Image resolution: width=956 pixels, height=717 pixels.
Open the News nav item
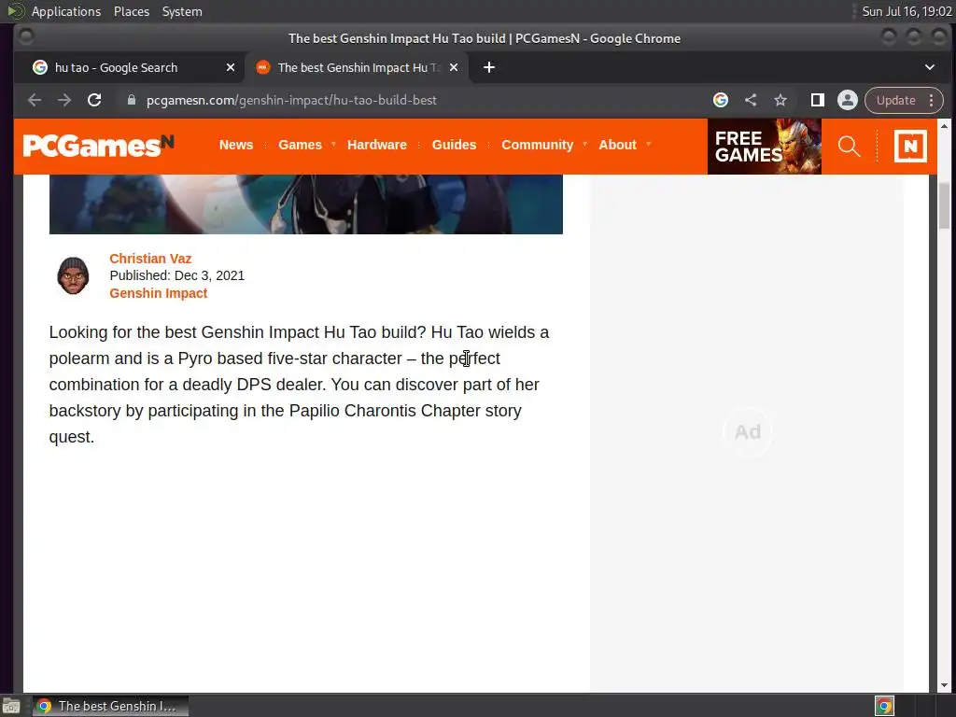pyautogui.click(x=236, y=145)
